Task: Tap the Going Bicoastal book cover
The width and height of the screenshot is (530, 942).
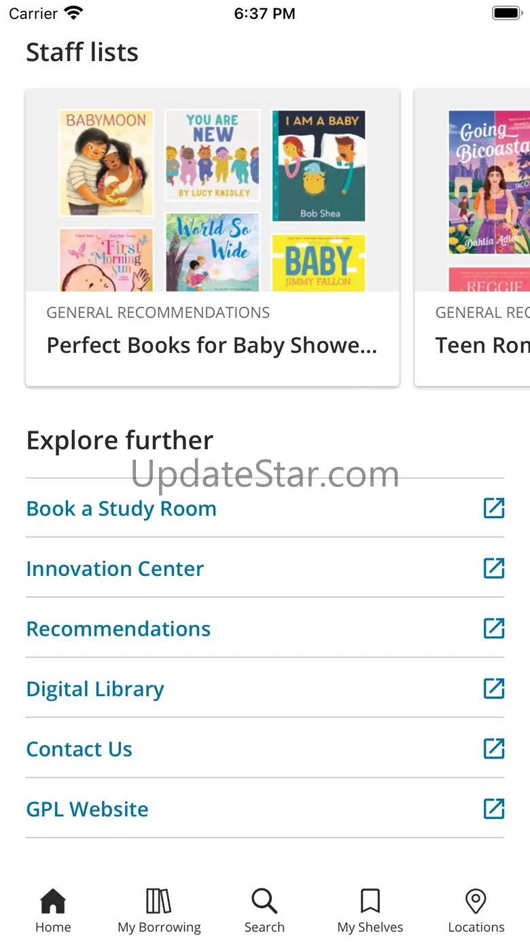Action: coord(488,182)
